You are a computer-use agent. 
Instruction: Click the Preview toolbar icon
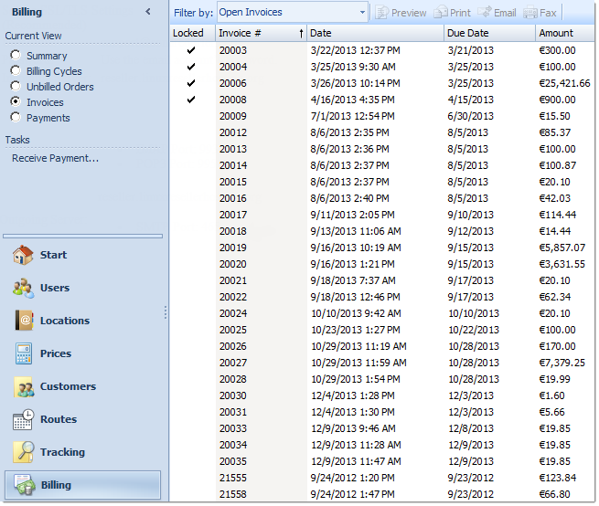coord(381,13)
